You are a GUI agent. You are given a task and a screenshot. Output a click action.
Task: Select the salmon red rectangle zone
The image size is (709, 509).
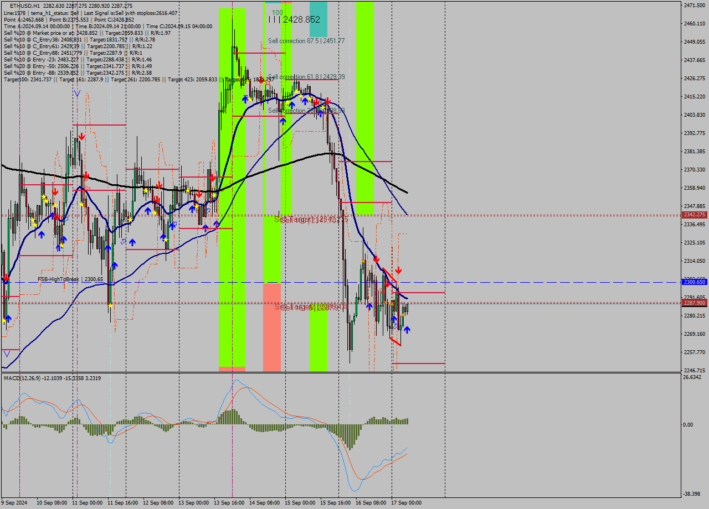[271, 326]
